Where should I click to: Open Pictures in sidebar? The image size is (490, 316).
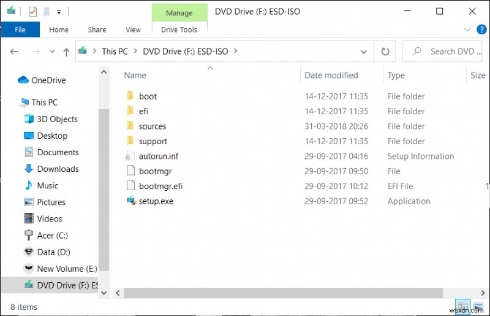tap(45, 202)
